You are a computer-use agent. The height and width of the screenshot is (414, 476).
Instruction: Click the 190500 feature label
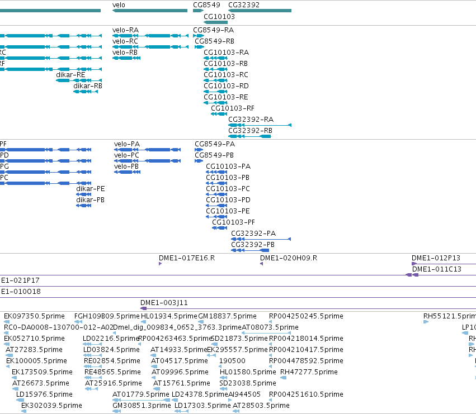232,361
